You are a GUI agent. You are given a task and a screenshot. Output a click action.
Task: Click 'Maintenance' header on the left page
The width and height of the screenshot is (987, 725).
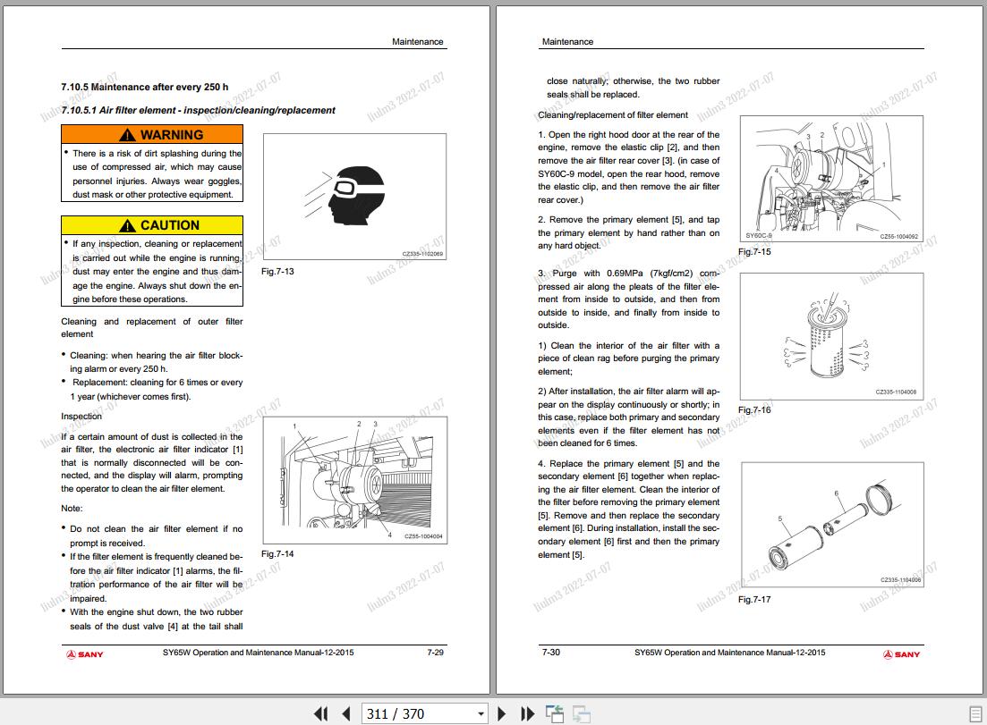pyautogui.click(x=417, y=41)
